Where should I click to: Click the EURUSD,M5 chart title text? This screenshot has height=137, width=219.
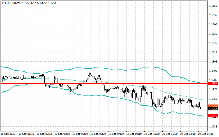(13, 3)
